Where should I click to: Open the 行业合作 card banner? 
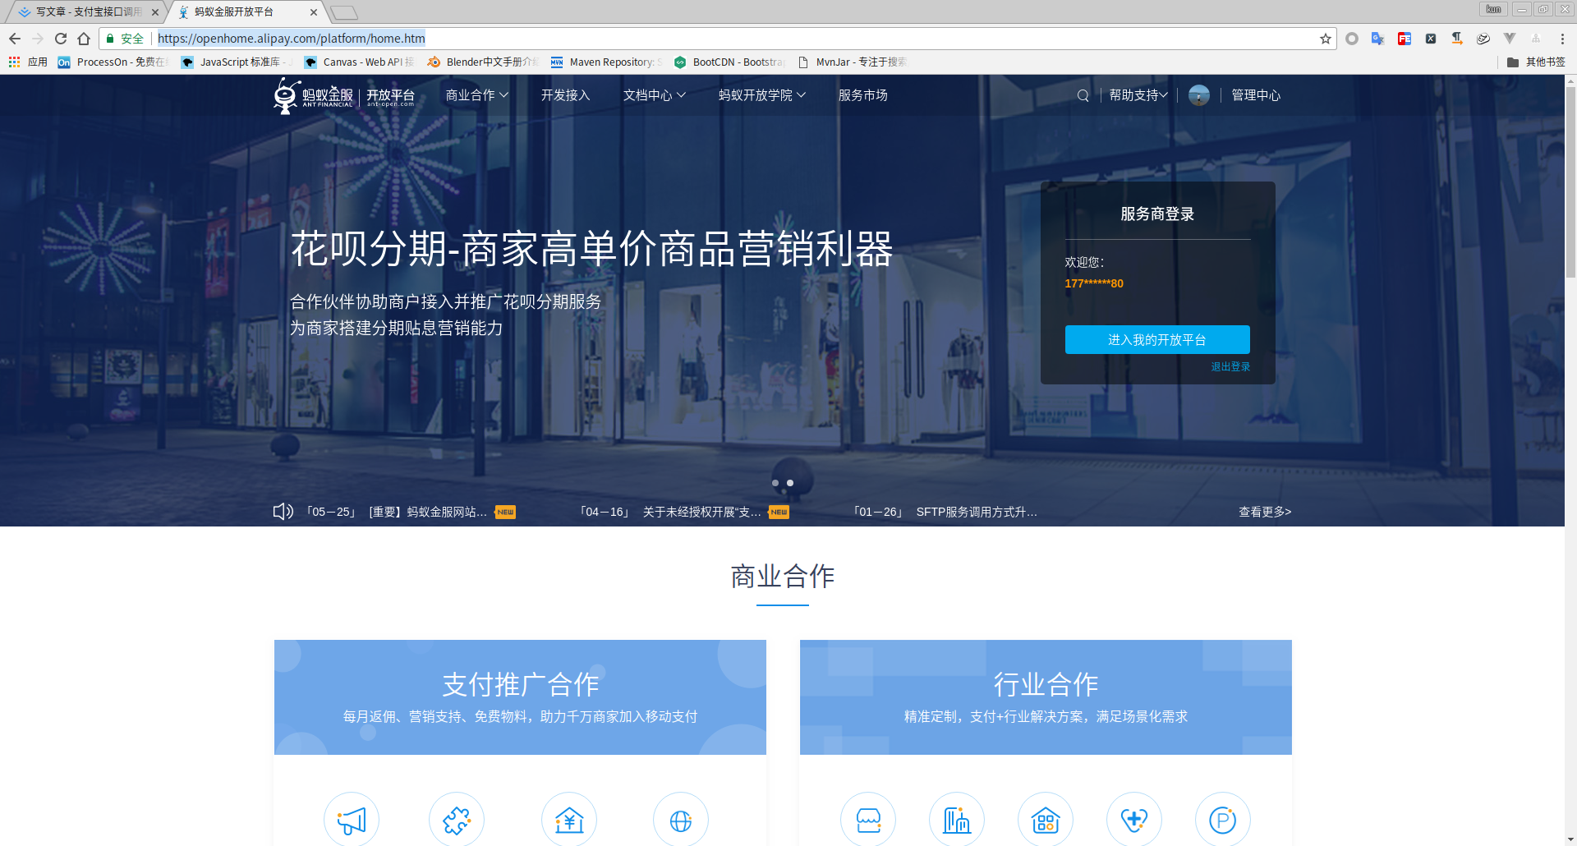[1046, 697]
